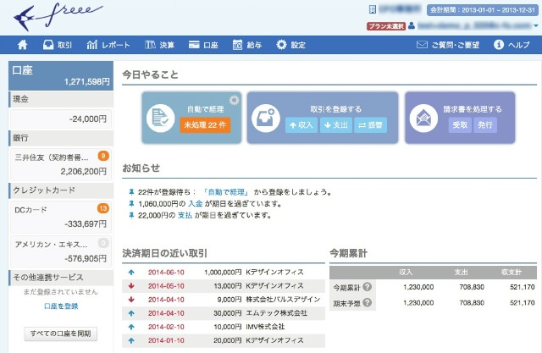The width and height of the screenshot is (542, 353).
Task: Click the up arrow on 2014-06-10 row
Action: click(131, 273)
